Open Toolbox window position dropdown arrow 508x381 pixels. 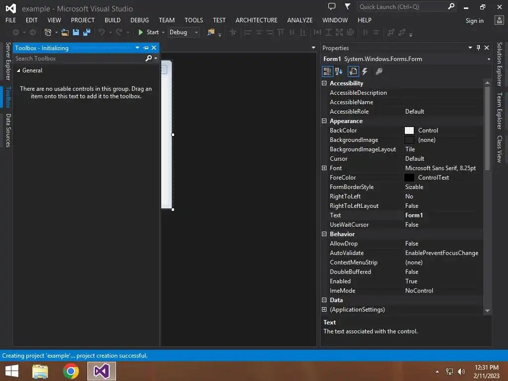pyautogui.click(x=137, y=48)
